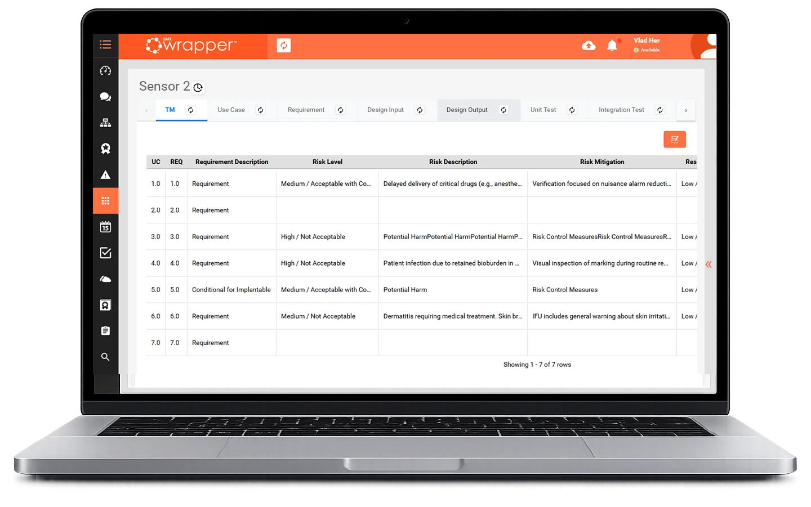Refresh the TM tab with its sync button
Image resolution: width=811 pixels, height=507 pixels.
(190, 110)
